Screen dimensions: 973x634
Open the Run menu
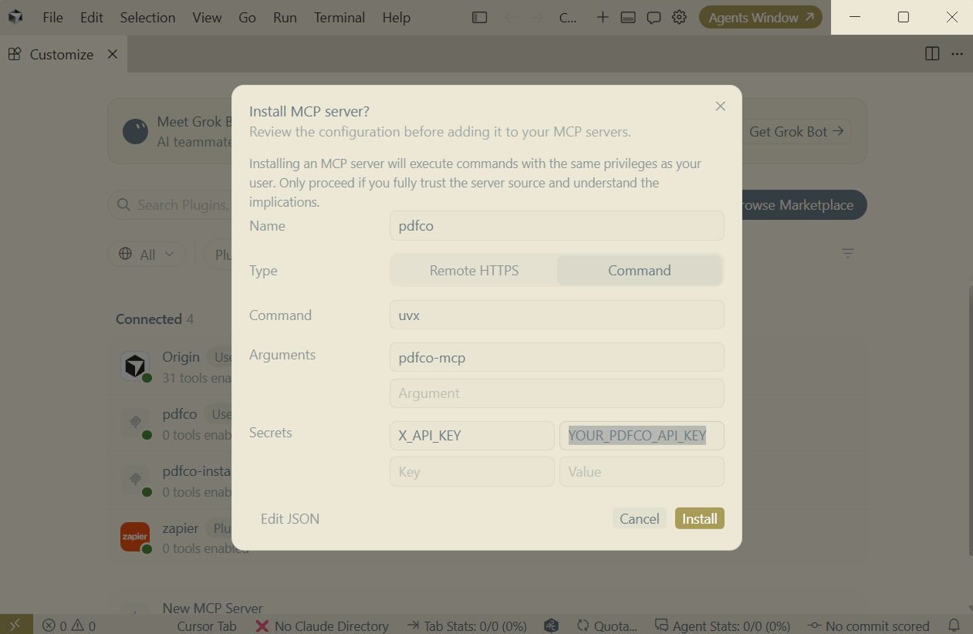click(285, 17)
